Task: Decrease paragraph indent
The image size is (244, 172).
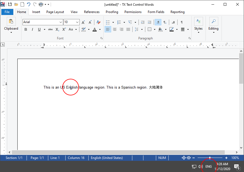Action: (x=143, y=22)
